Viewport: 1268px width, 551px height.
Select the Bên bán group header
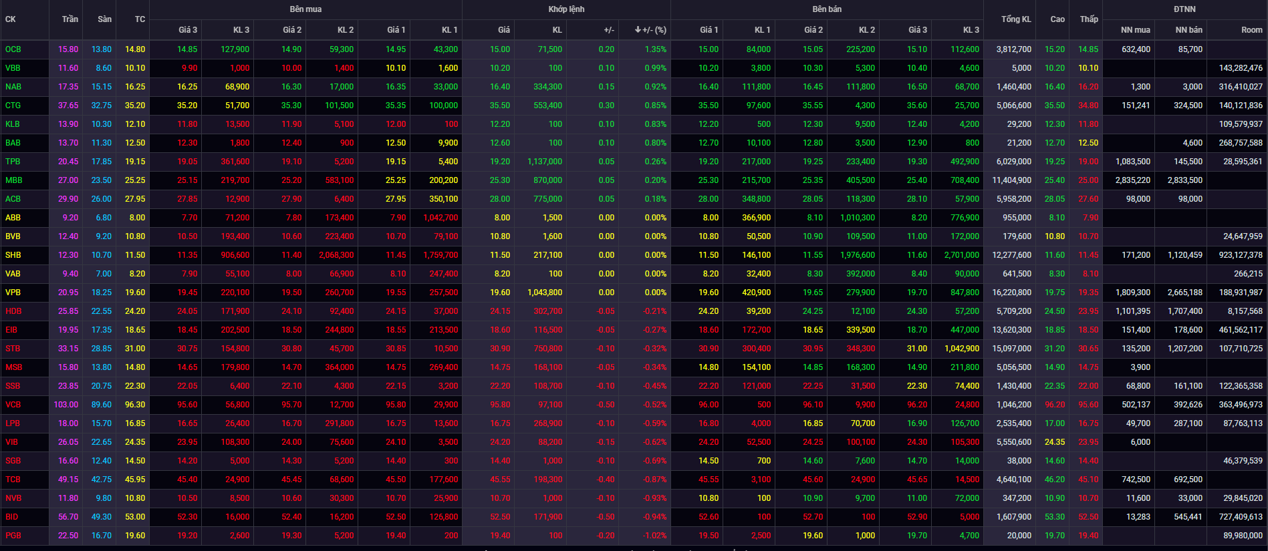pyautogui.click(x=827, y=9)
